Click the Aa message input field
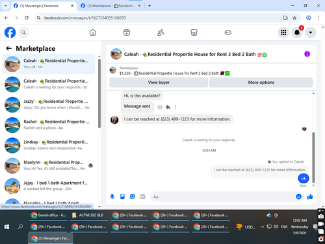Image resolution: width=325 pixels, height=244 pixels. [223, 197]
